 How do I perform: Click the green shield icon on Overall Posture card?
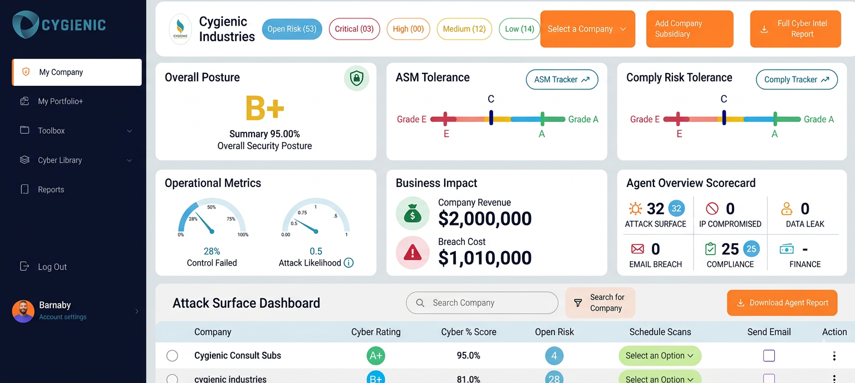click(357, 79)
